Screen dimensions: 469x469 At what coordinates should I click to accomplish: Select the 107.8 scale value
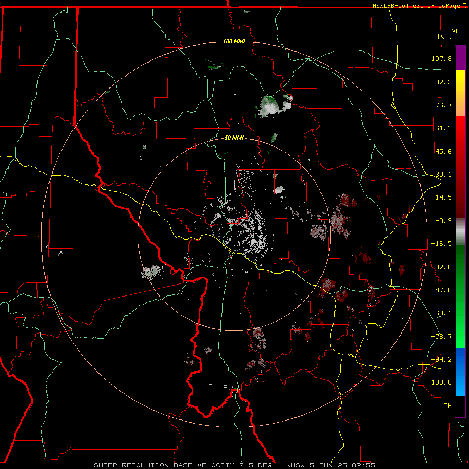(441, 58)
